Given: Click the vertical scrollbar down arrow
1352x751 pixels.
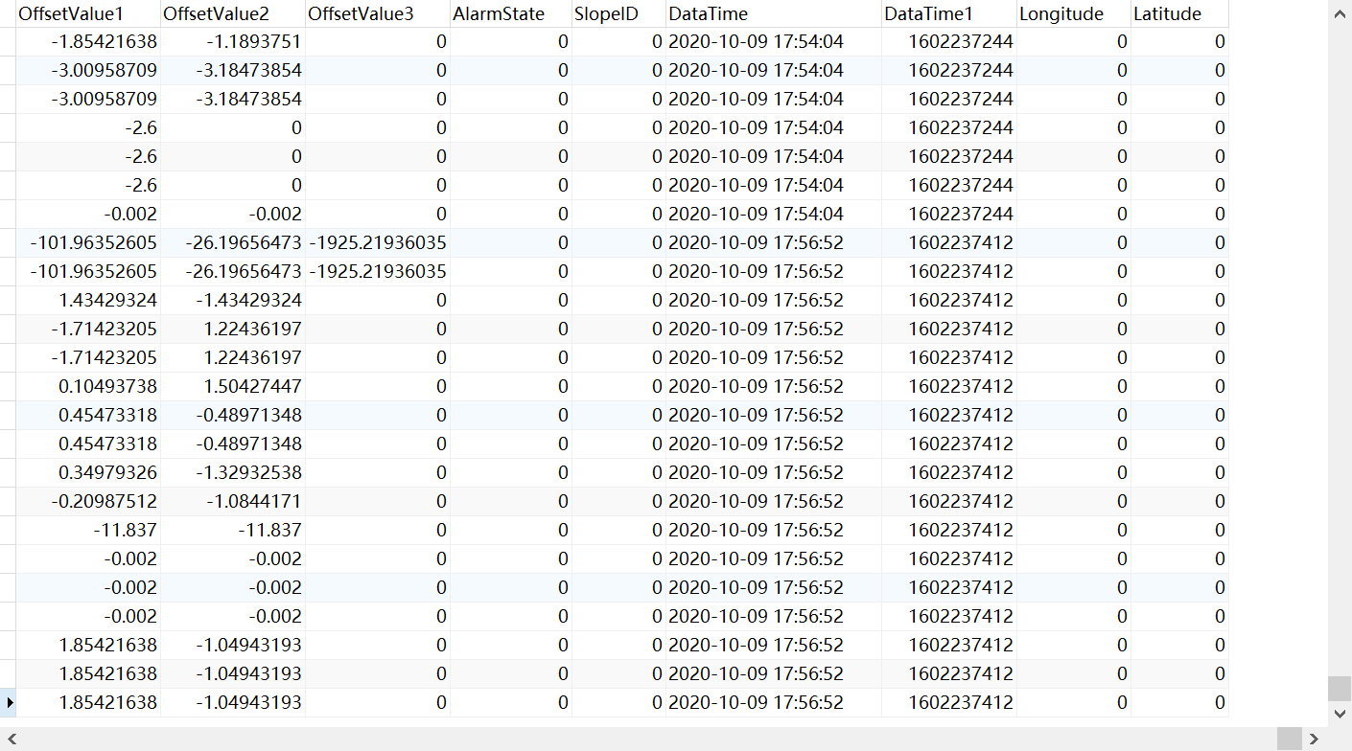Looking at the screenshot, I should (1340, 714).
